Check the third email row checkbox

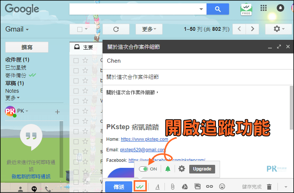tap(76, 81)
